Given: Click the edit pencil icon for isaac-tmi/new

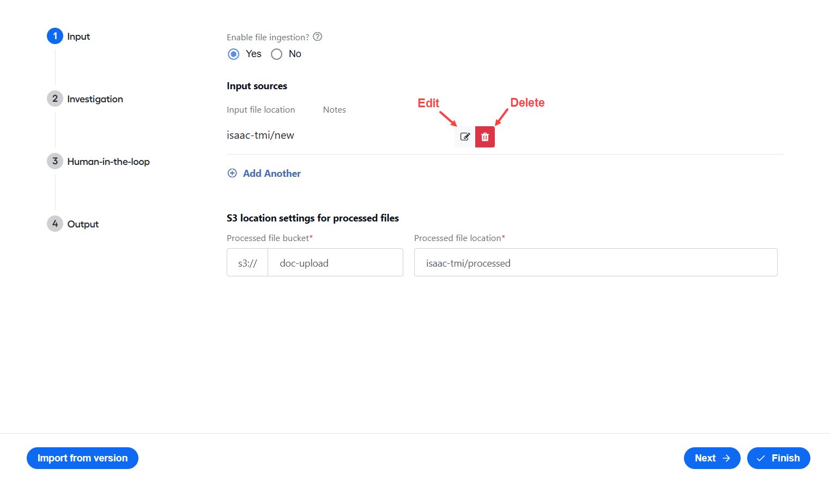Looking at the screenshot, I should 465,137.
